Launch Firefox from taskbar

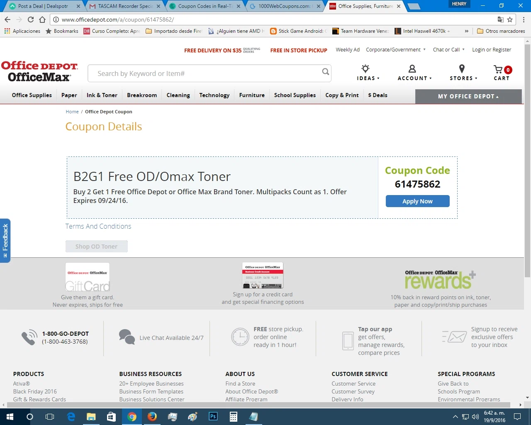(x=152, y=417)
